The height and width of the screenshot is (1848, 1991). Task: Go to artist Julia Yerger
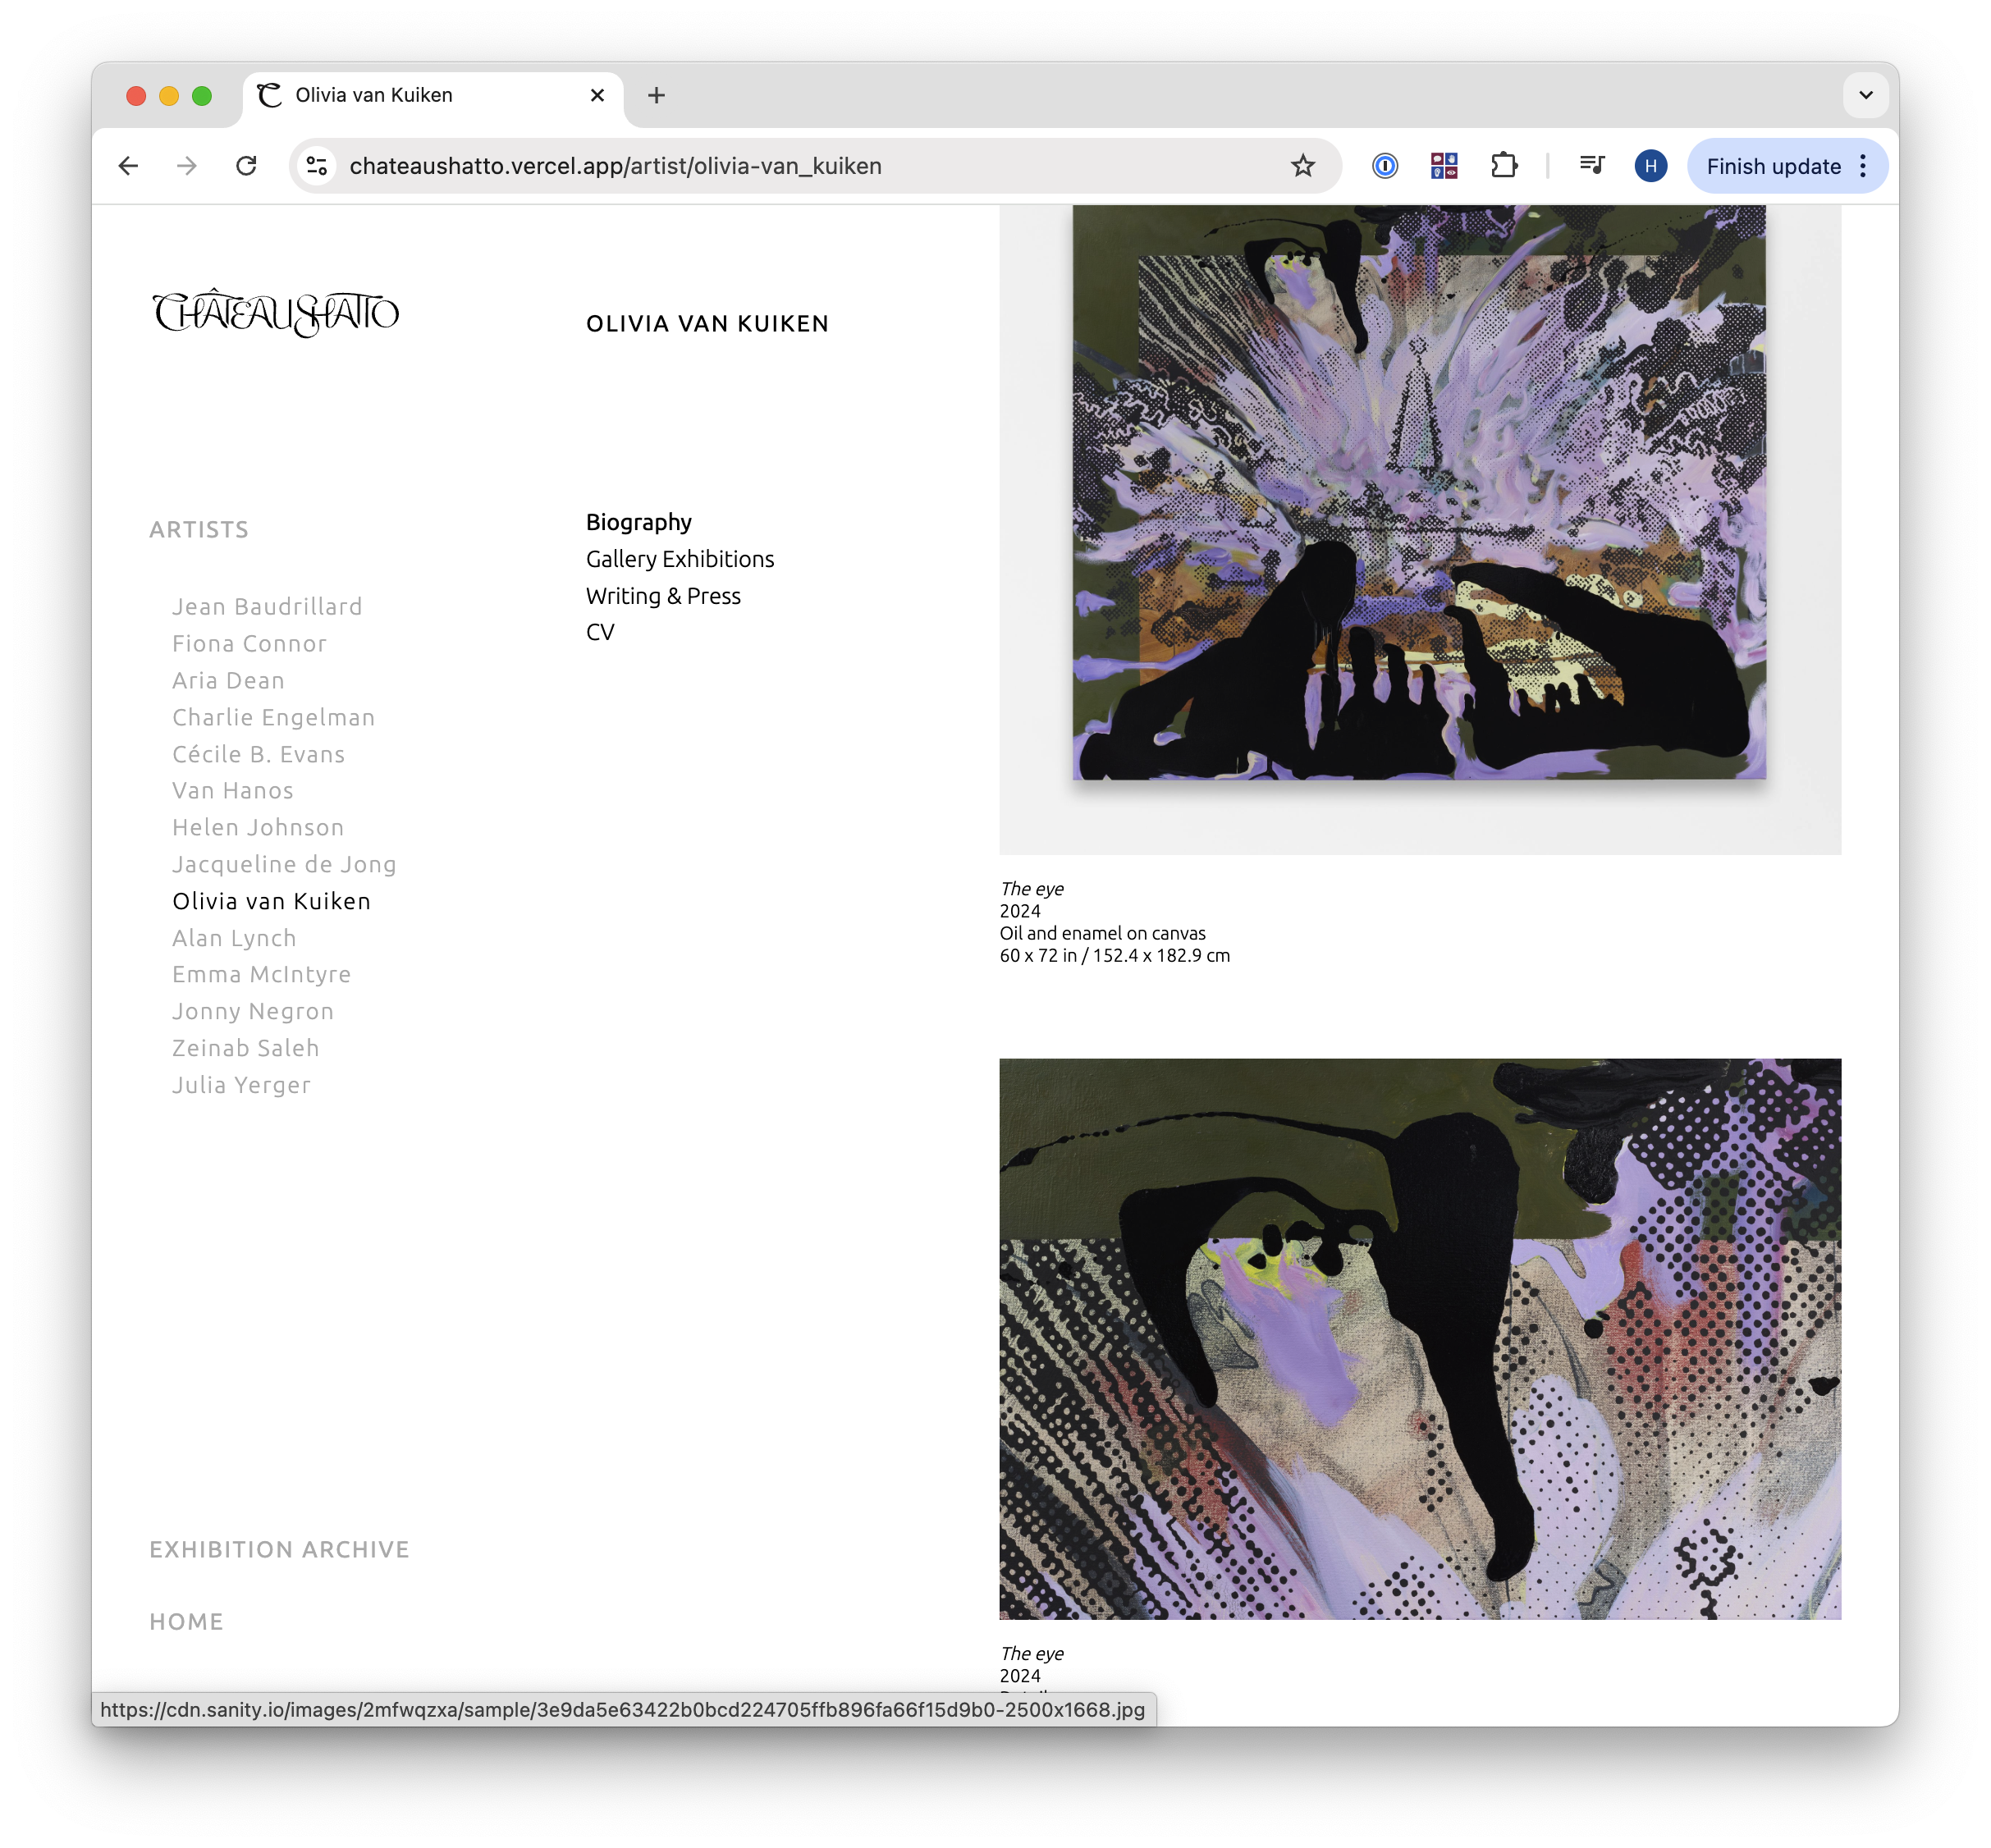[241, 1085]
